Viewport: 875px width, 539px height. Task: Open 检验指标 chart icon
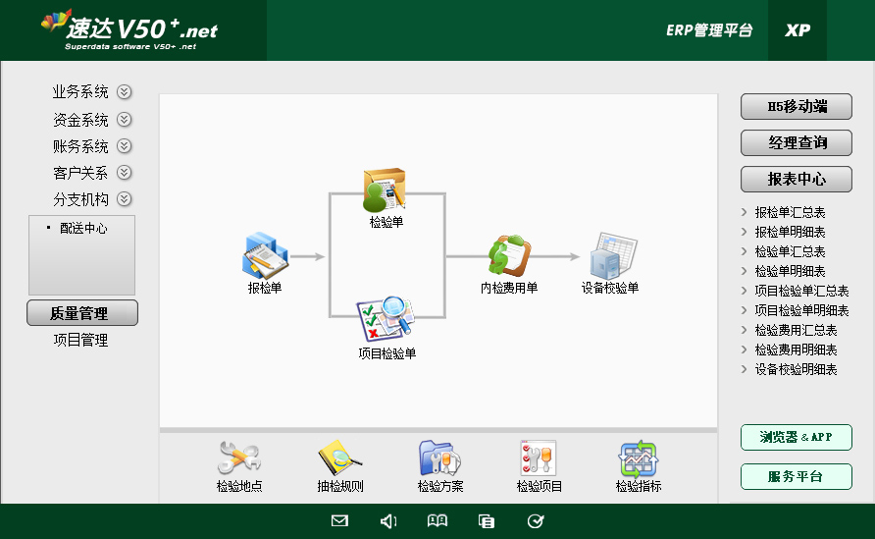pyautogui.click(x=639, y=459)
